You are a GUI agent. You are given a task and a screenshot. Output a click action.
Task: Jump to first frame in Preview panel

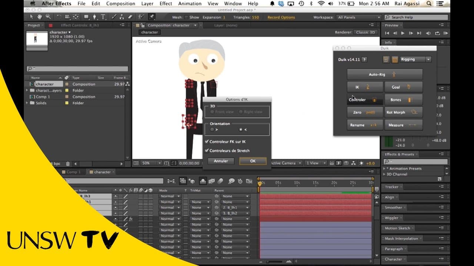point(387,33)
